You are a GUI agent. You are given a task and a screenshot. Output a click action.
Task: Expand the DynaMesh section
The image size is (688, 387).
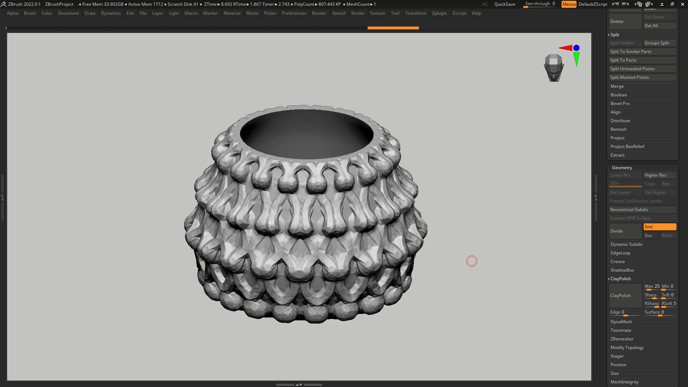pos(621,322)
